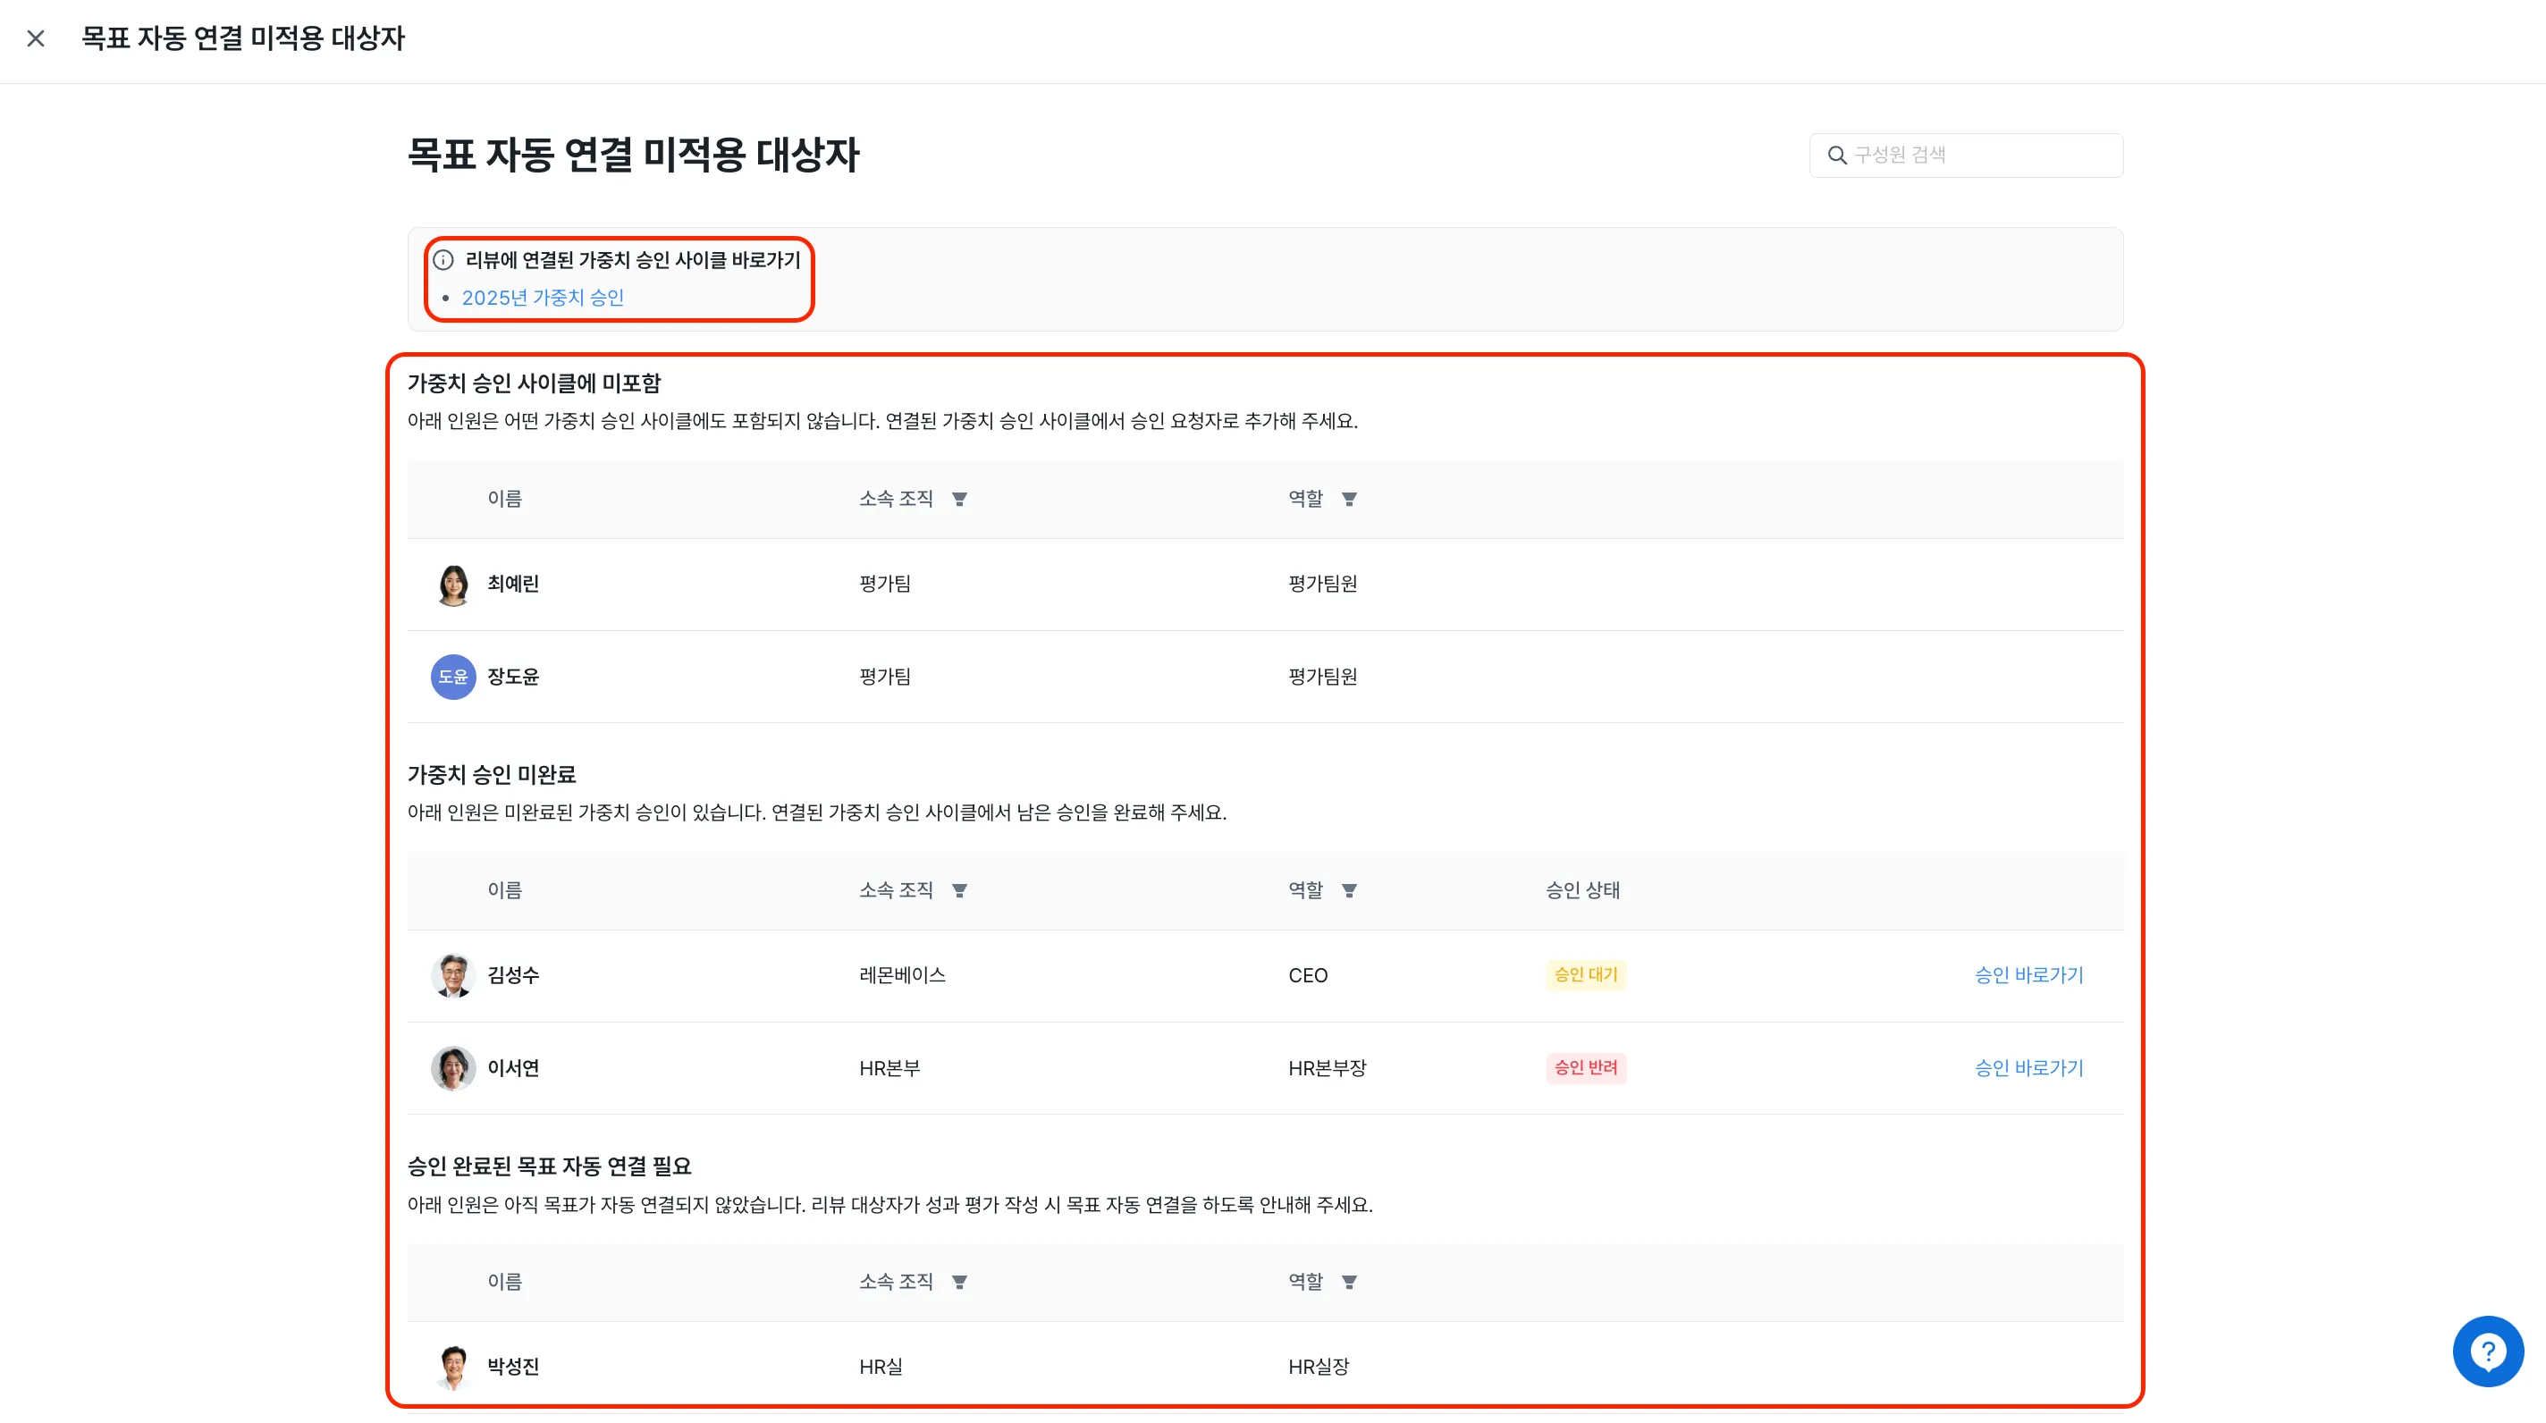2546x1423 pixels.
Task: Open the help chat bubble icon
Action: tap(2488, 1351)
